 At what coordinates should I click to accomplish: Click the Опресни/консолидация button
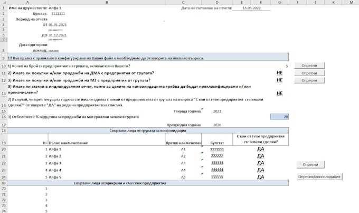pos(319,177)
